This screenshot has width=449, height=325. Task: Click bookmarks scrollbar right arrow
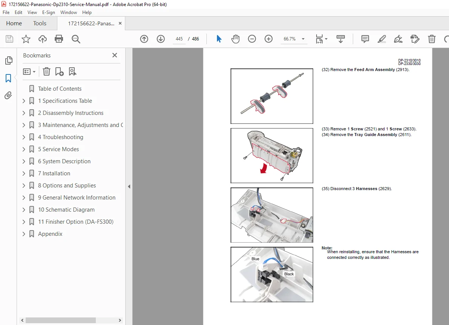click(120, 320)
